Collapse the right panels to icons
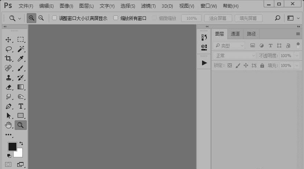The image size is (304, 169). pyautogui.click(x=298, y=26)
